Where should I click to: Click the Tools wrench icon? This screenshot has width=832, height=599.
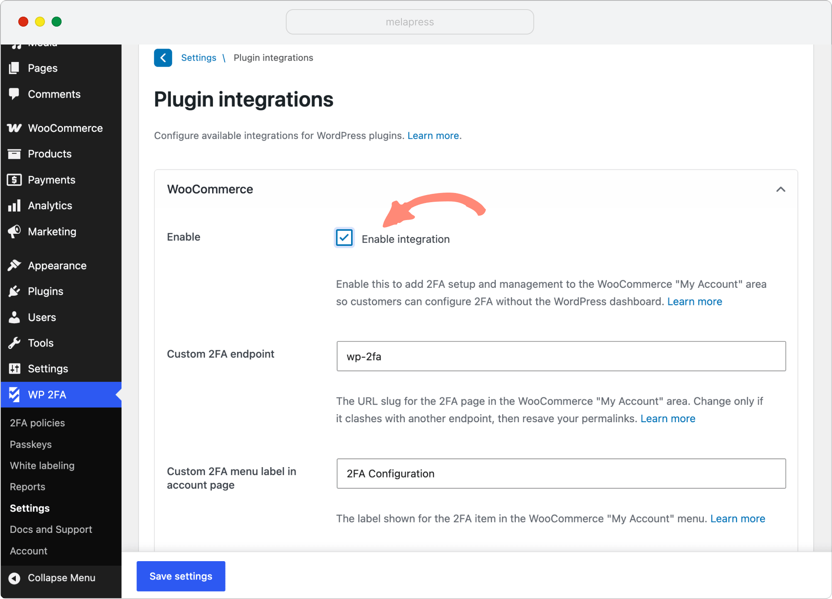pos(14,343)
